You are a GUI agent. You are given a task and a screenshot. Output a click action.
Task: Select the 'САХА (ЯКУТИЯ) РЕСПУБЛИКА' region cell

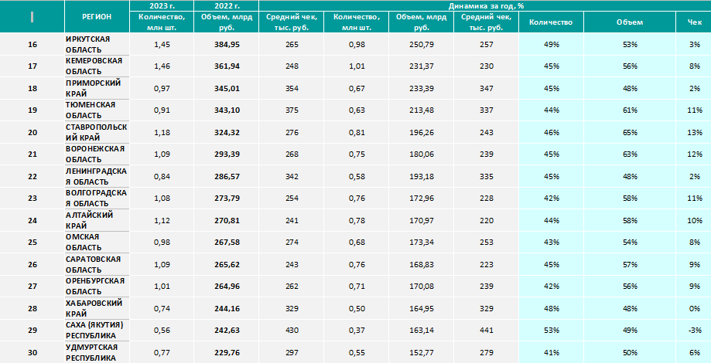[x=97, y=330]
